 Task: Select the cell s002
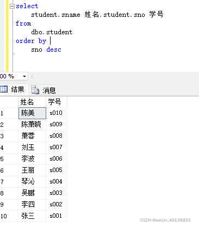coord(56,205)
